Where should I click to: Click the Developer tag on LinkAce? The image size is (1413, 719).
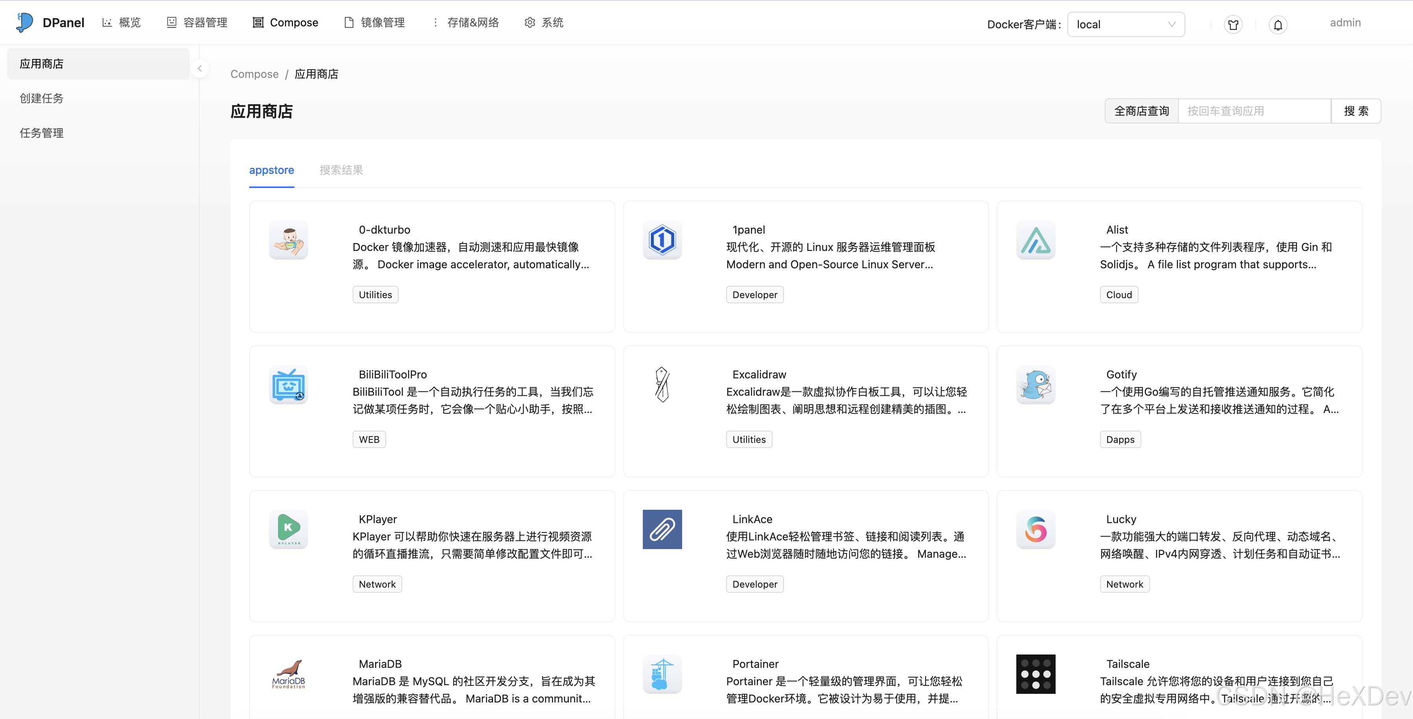(755, 584)
